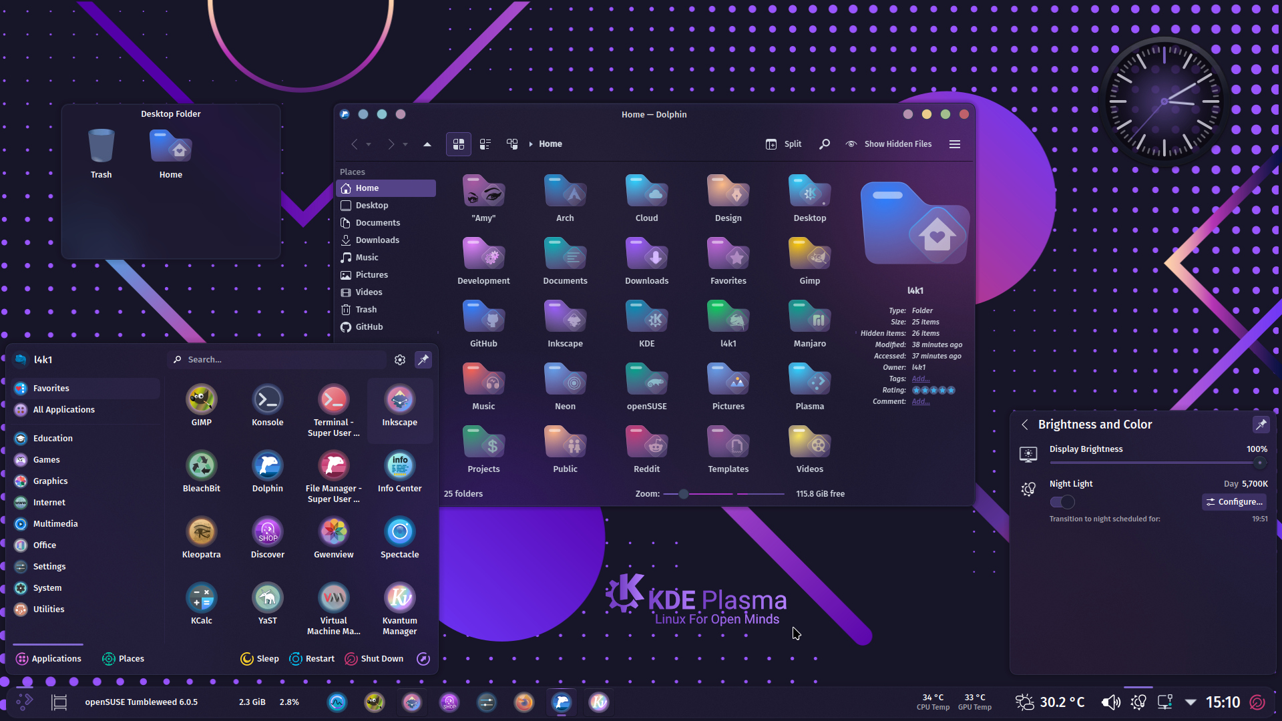The width and height of the screenshot is (1282, 721).
Task: Switch Dolphin to icons view mode
Action: (459, 144)
